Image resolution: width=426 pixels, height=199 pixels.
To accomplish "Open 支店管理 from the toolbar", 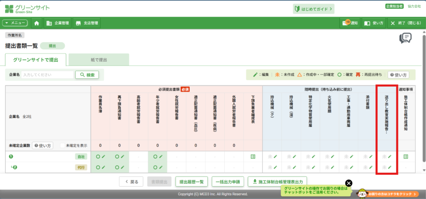I will pyautogui.click(x=87, y=23).
